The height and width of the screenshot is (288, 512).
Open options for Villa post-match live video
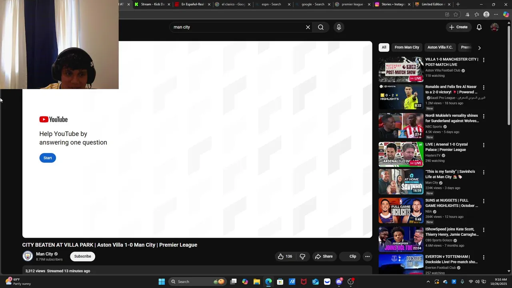point(484,60)
